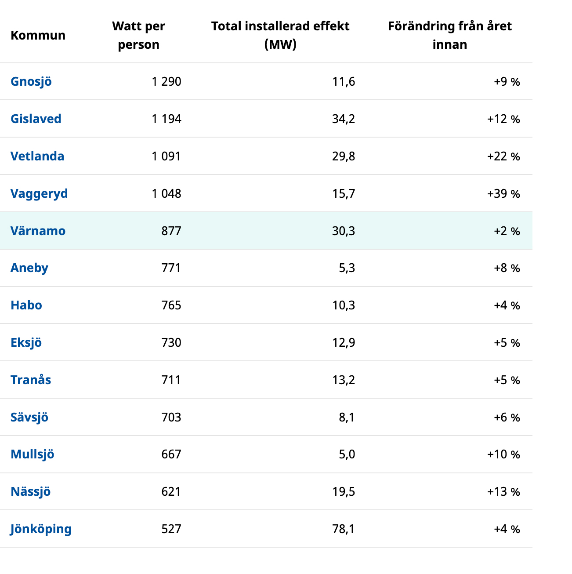Open the Gnosjö municipality link
The image size is (572, 574).
click(x=31, y=82)
